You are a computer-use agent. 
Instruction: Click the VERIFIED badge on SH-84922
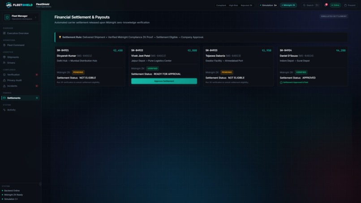(152, 69)
